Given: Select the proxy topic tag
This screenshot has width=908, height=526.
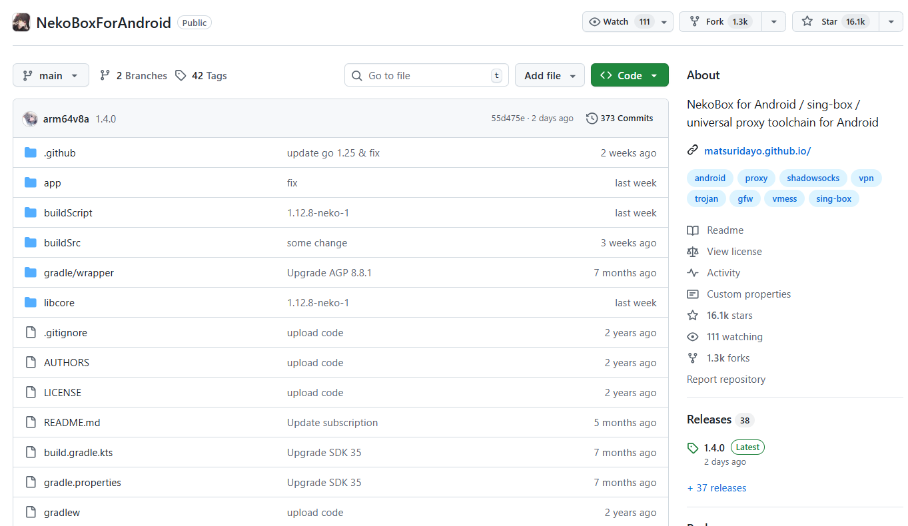Looking at the screenshot, I should click(756, 178).
